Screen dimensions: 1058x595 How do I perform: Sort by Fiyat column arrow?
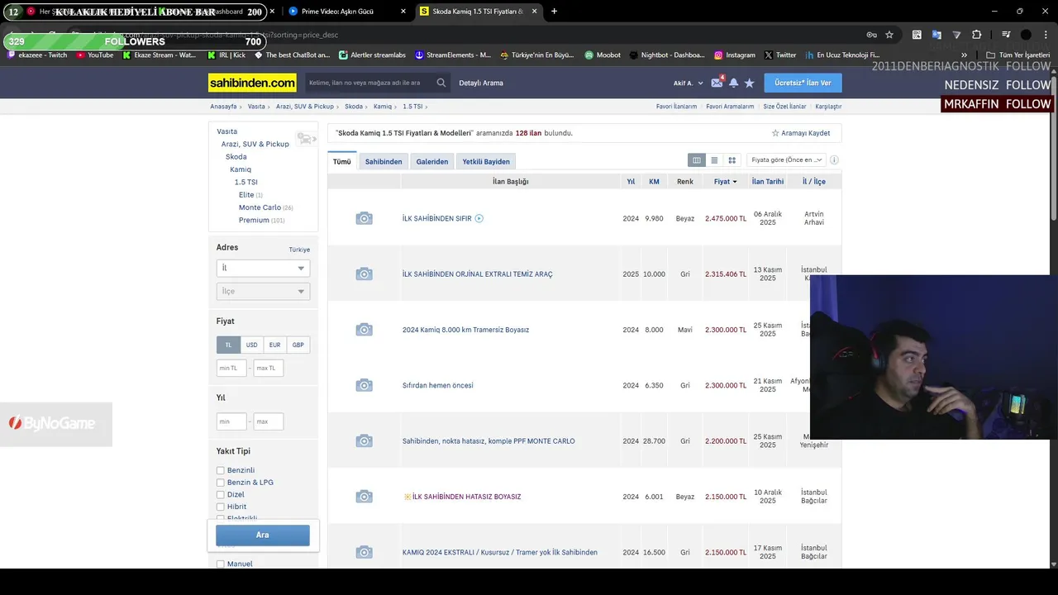[x=735, y=182]
